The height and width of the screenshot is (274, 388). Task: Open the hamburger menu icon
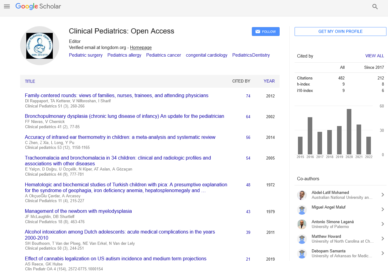click(7, 6)
